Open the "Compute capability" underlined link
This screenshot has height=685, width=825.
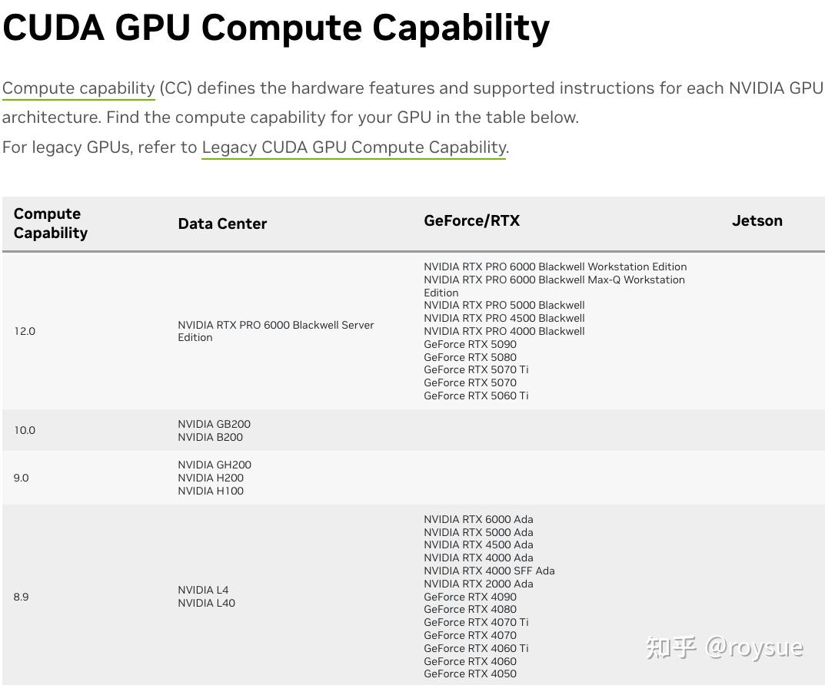pyautogui.click(x=78, y=88)
